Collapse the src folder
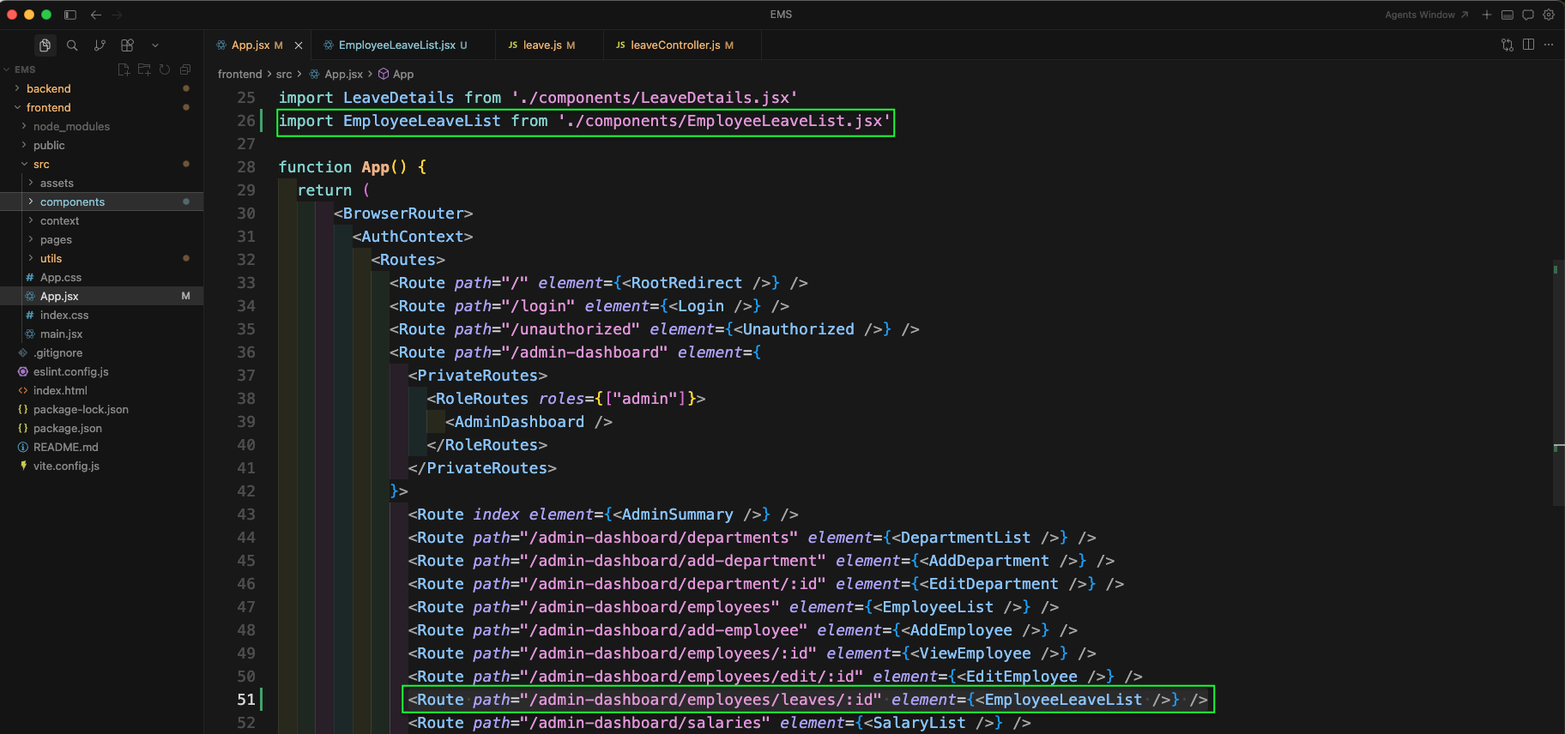The height and width of the screenshot is (734, 1565). (x=101, y=164)
